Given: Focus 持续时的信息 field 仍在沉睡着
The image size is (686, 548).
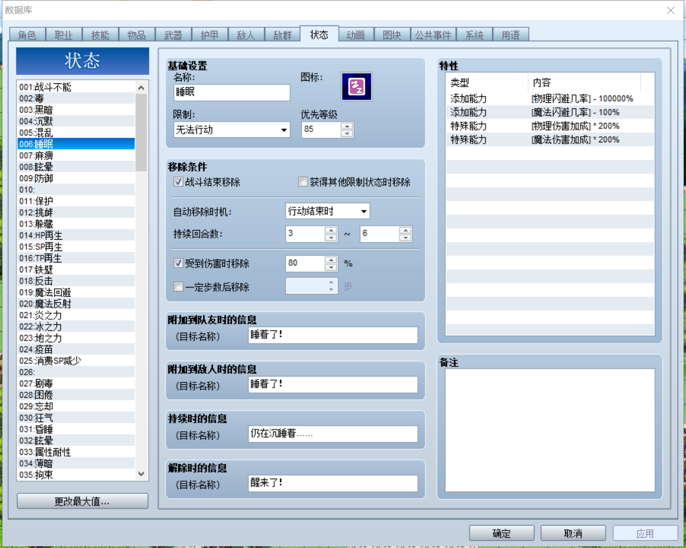Looking at the screenshot, I should pyautogui.click(x=333, y=434).
